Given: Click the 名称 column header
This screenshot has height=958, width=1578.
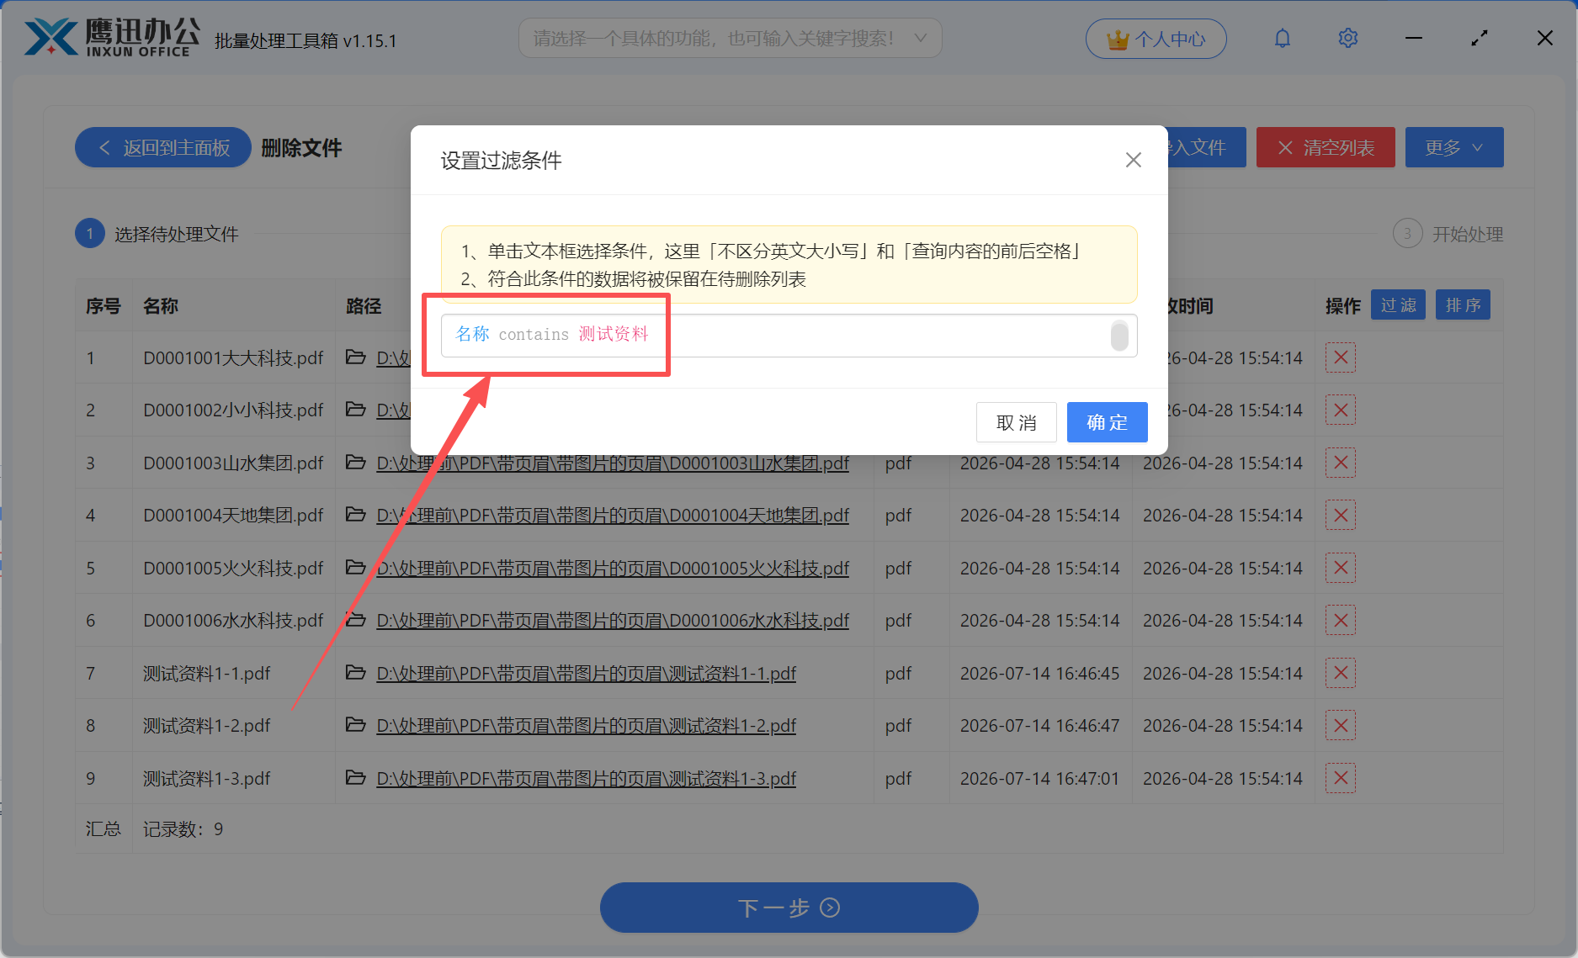Looking at the screenshot, I should (x=161, y=306).
